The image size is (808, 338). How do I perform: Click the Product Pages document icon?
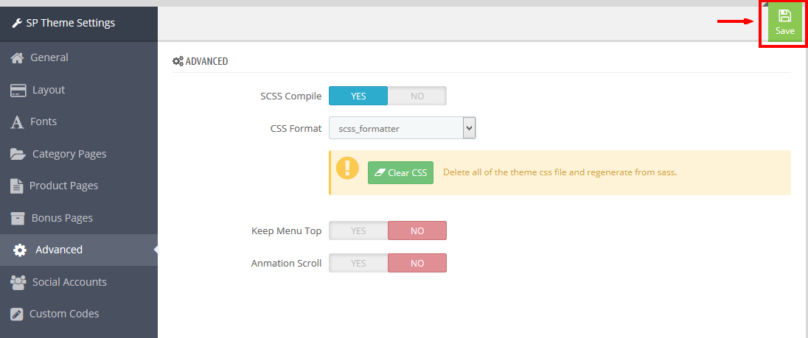(16, 186)
